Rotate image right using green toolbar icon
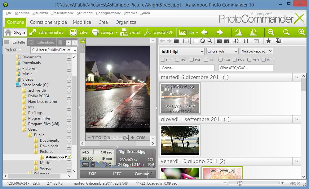This screenshot has width=309, height=189. [x=254, y=32]
